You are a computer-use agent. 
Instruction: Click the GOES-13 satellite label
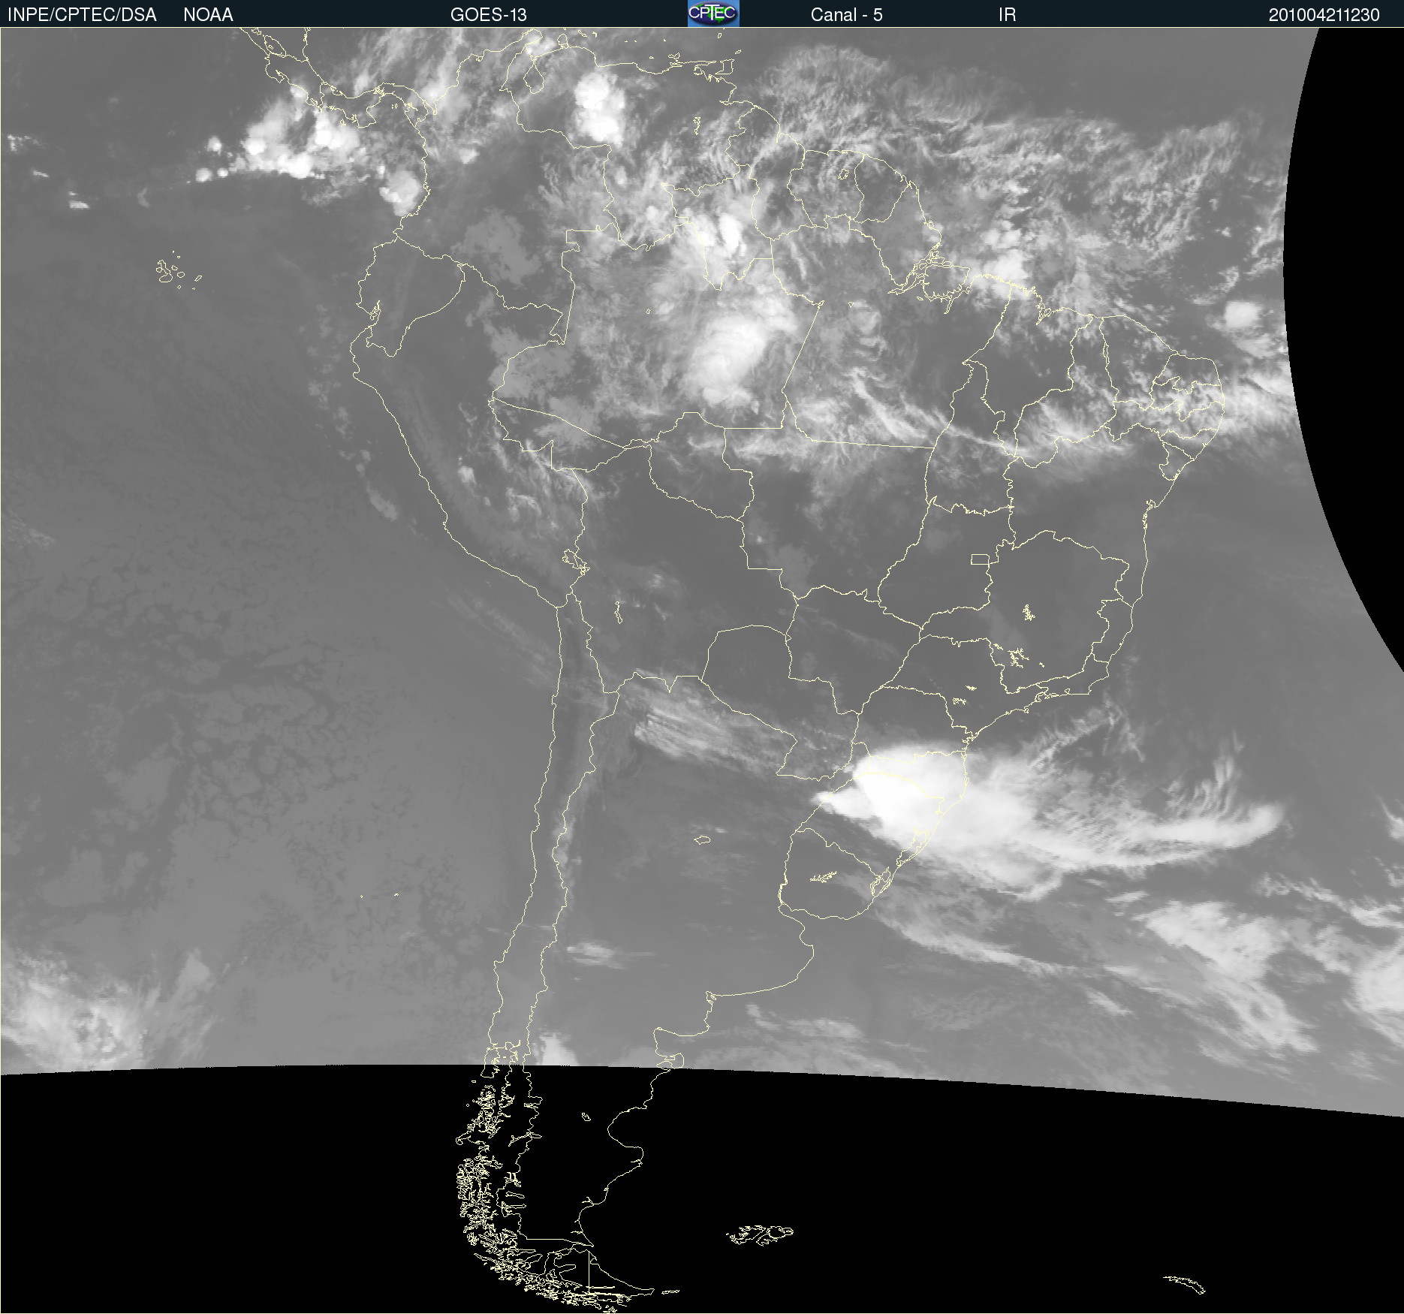[489, 15]
